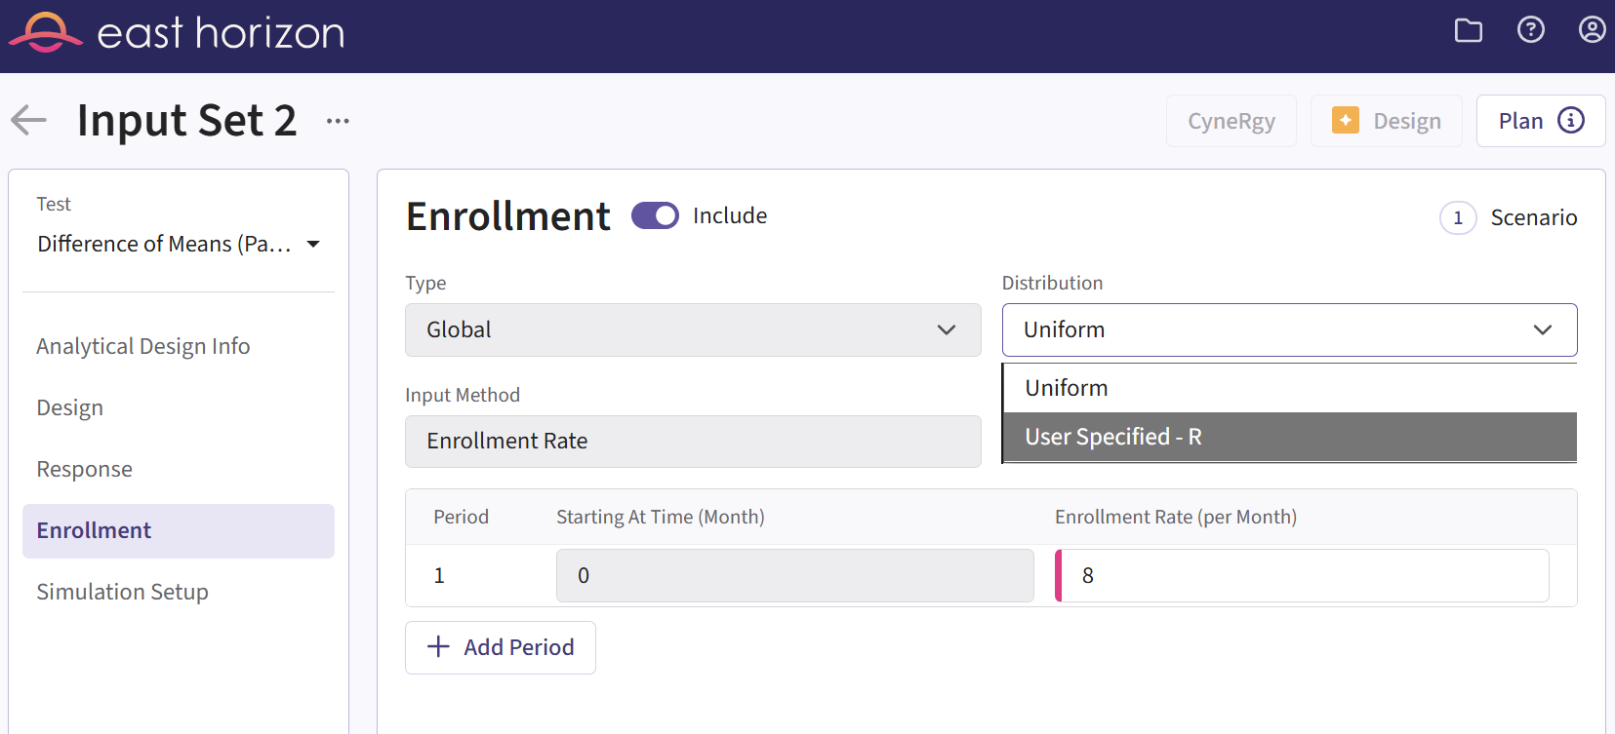Go to Analytical Design Info section
Viewport: 1615px width, 734px height.
tap(143, 346)
